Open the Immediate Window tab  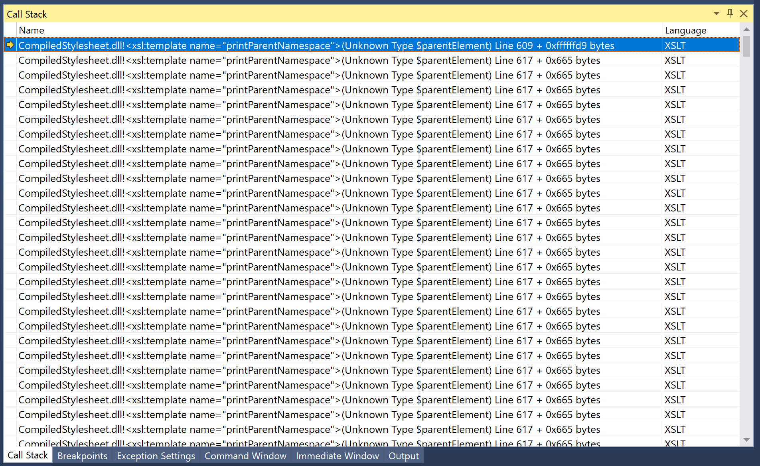tap(337, 456)
